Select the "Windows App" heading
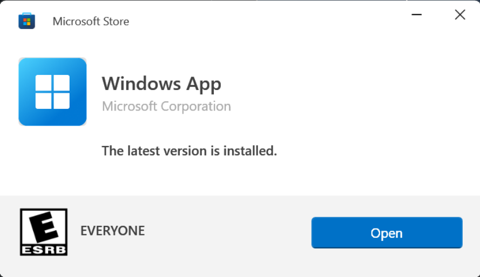 (161, 84)
